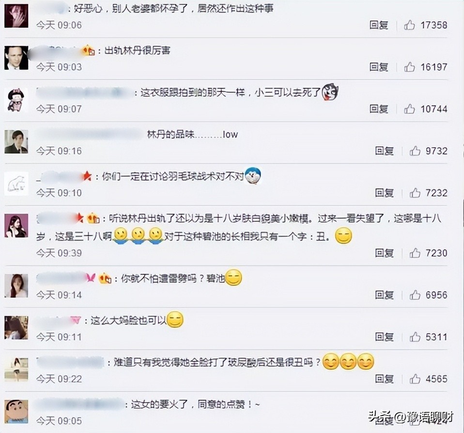Click the Doraemon emoji in 09:10 comment
Screen dimensions: 464x433
click(x=253, y=175)
